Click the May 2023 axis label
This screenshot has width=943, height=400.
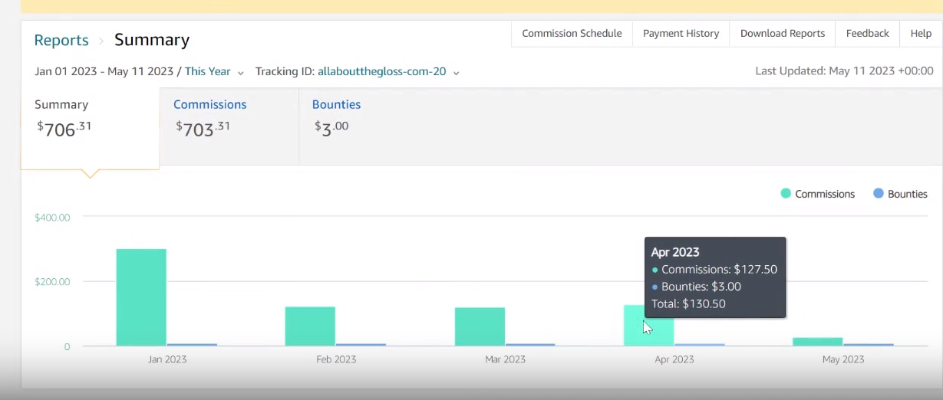(x=843, y=359)
